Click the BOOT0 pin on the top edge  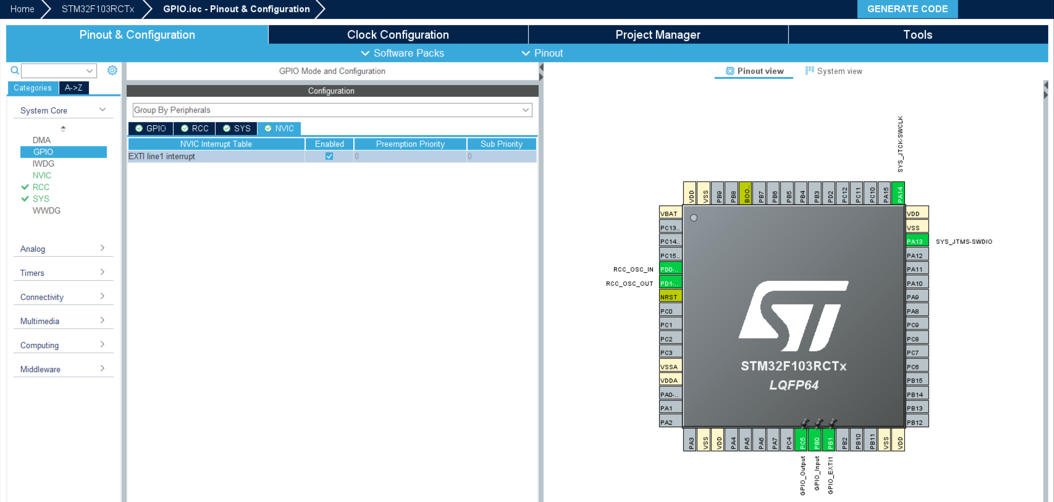coord(745,193)
